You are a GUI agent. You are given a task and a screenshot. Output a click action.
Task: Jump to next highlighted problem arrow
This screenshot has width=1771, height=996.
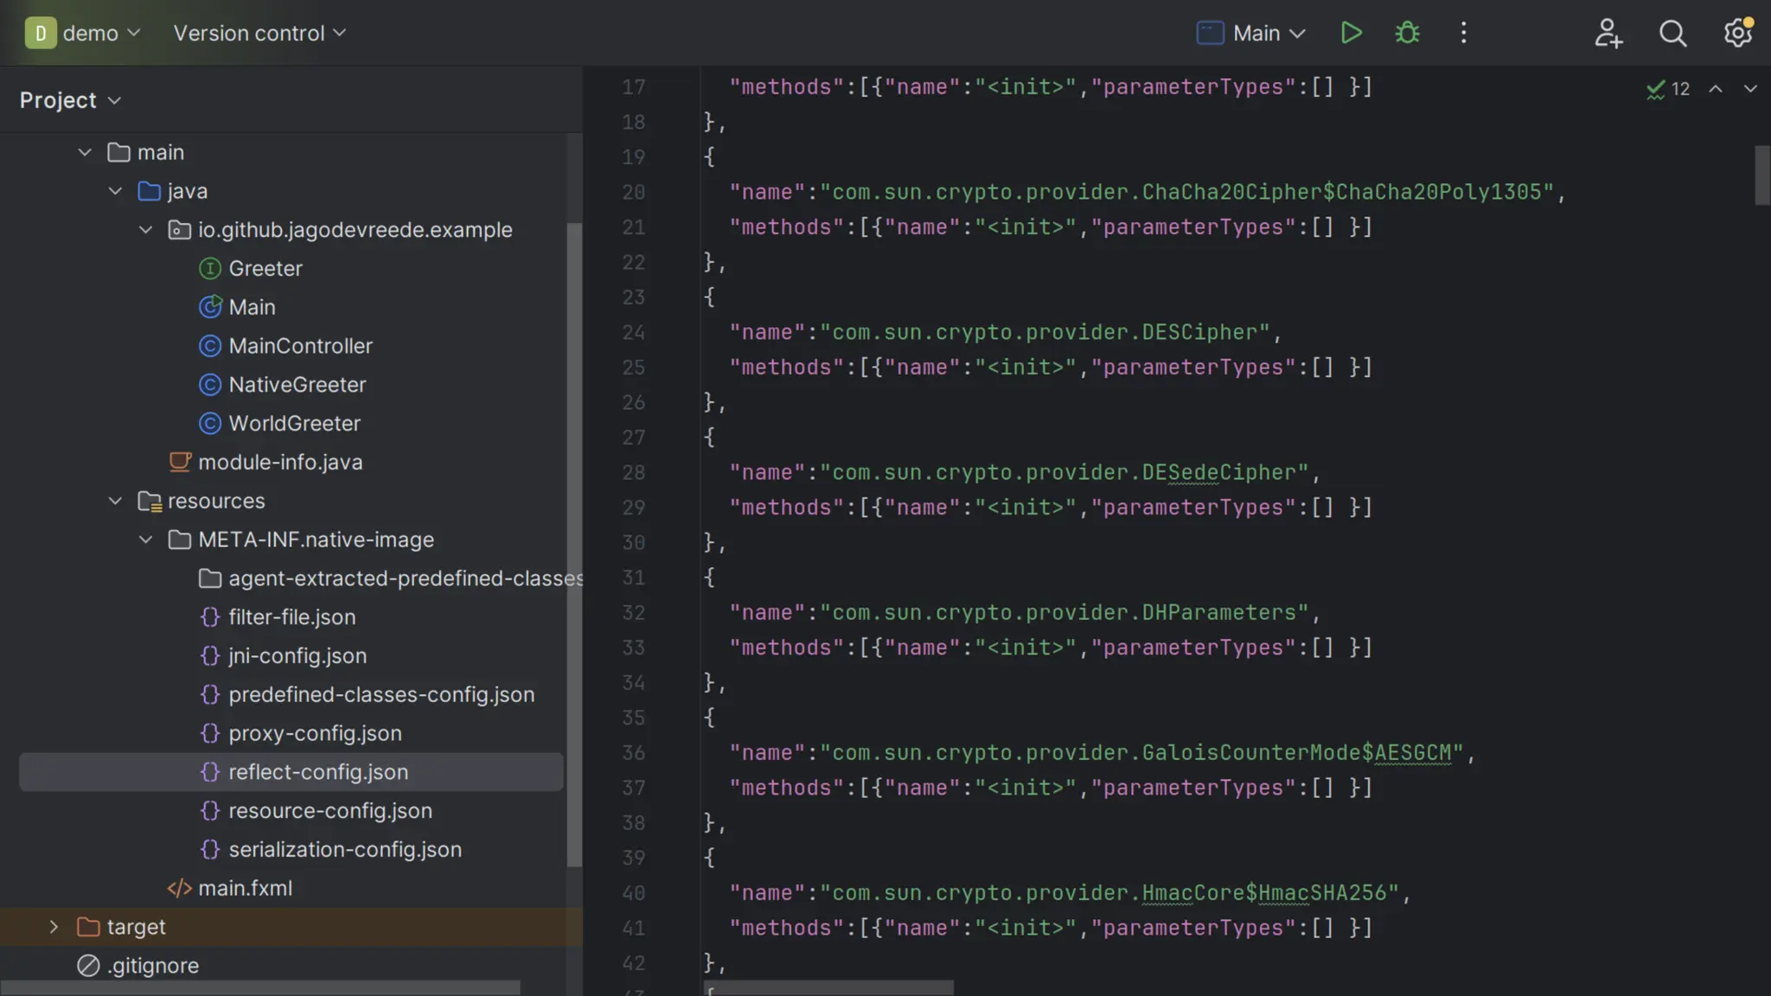(1750, 89)
